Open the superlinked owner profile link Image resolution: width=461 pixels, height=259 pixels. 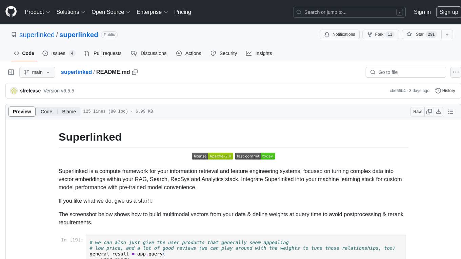[37, 35]
